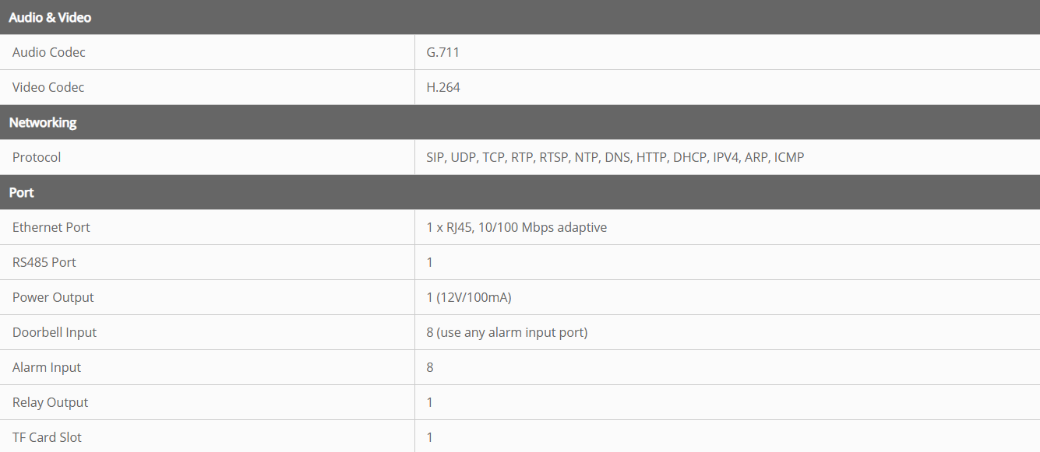This screenshot has height=452, width=1040.
Task: Click the Networking section header
Action: [43, 122]
